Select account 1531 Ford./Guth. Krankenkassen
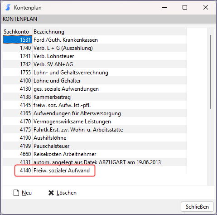This screenshot has width=217, height=215. [x=95, y=40]
